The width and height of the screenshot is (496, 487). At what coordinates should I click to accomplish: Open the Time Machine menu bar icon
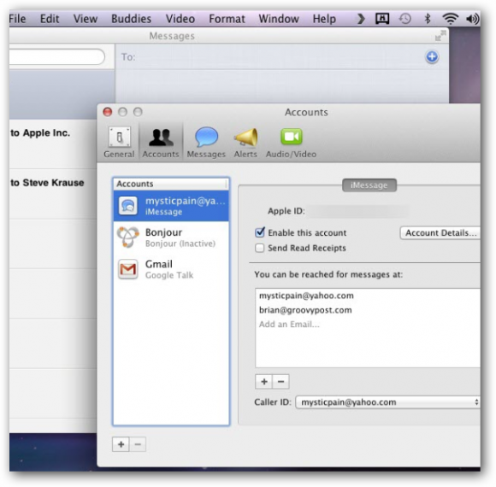(404, 19)
